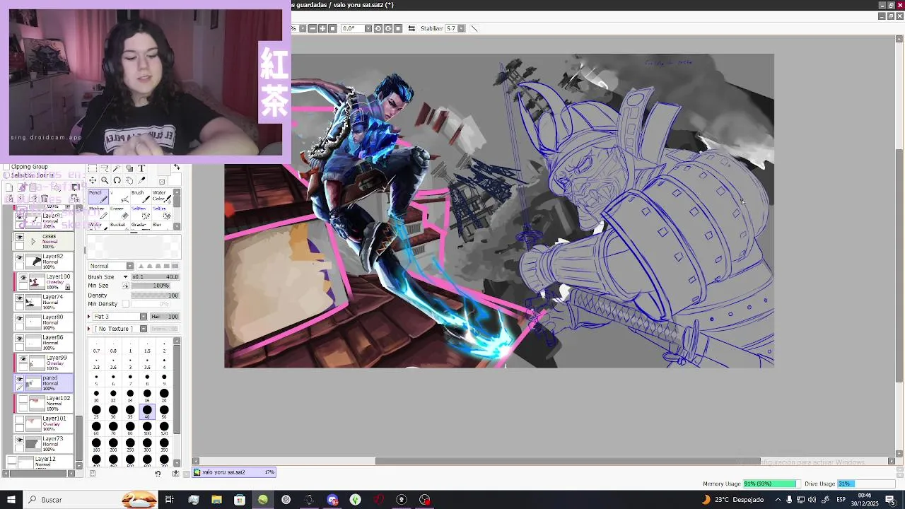Select the Layer86 layer
Image resolution: width=905 pixels, height=509 pixels.
44,343
